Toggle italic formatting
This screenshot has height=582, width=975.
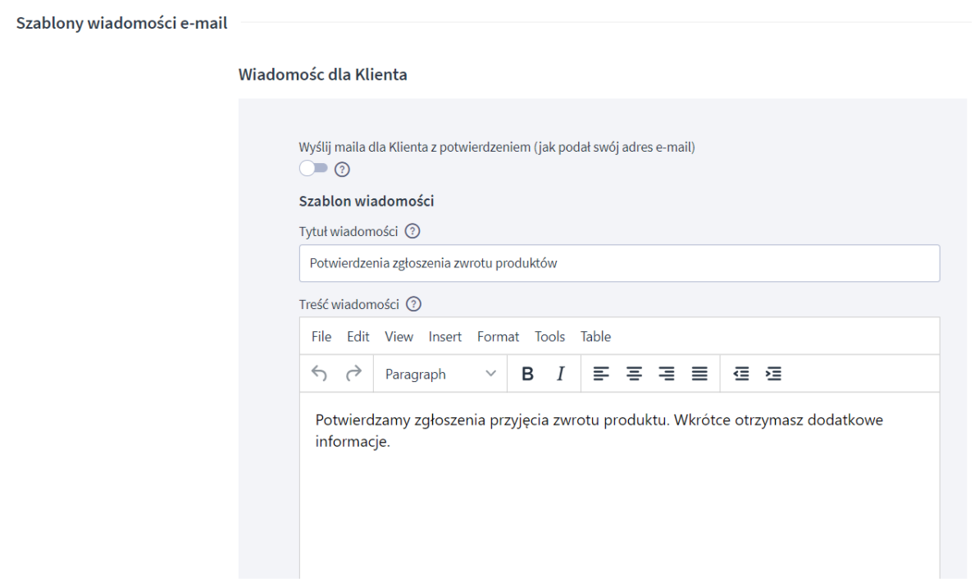(561, 374)
